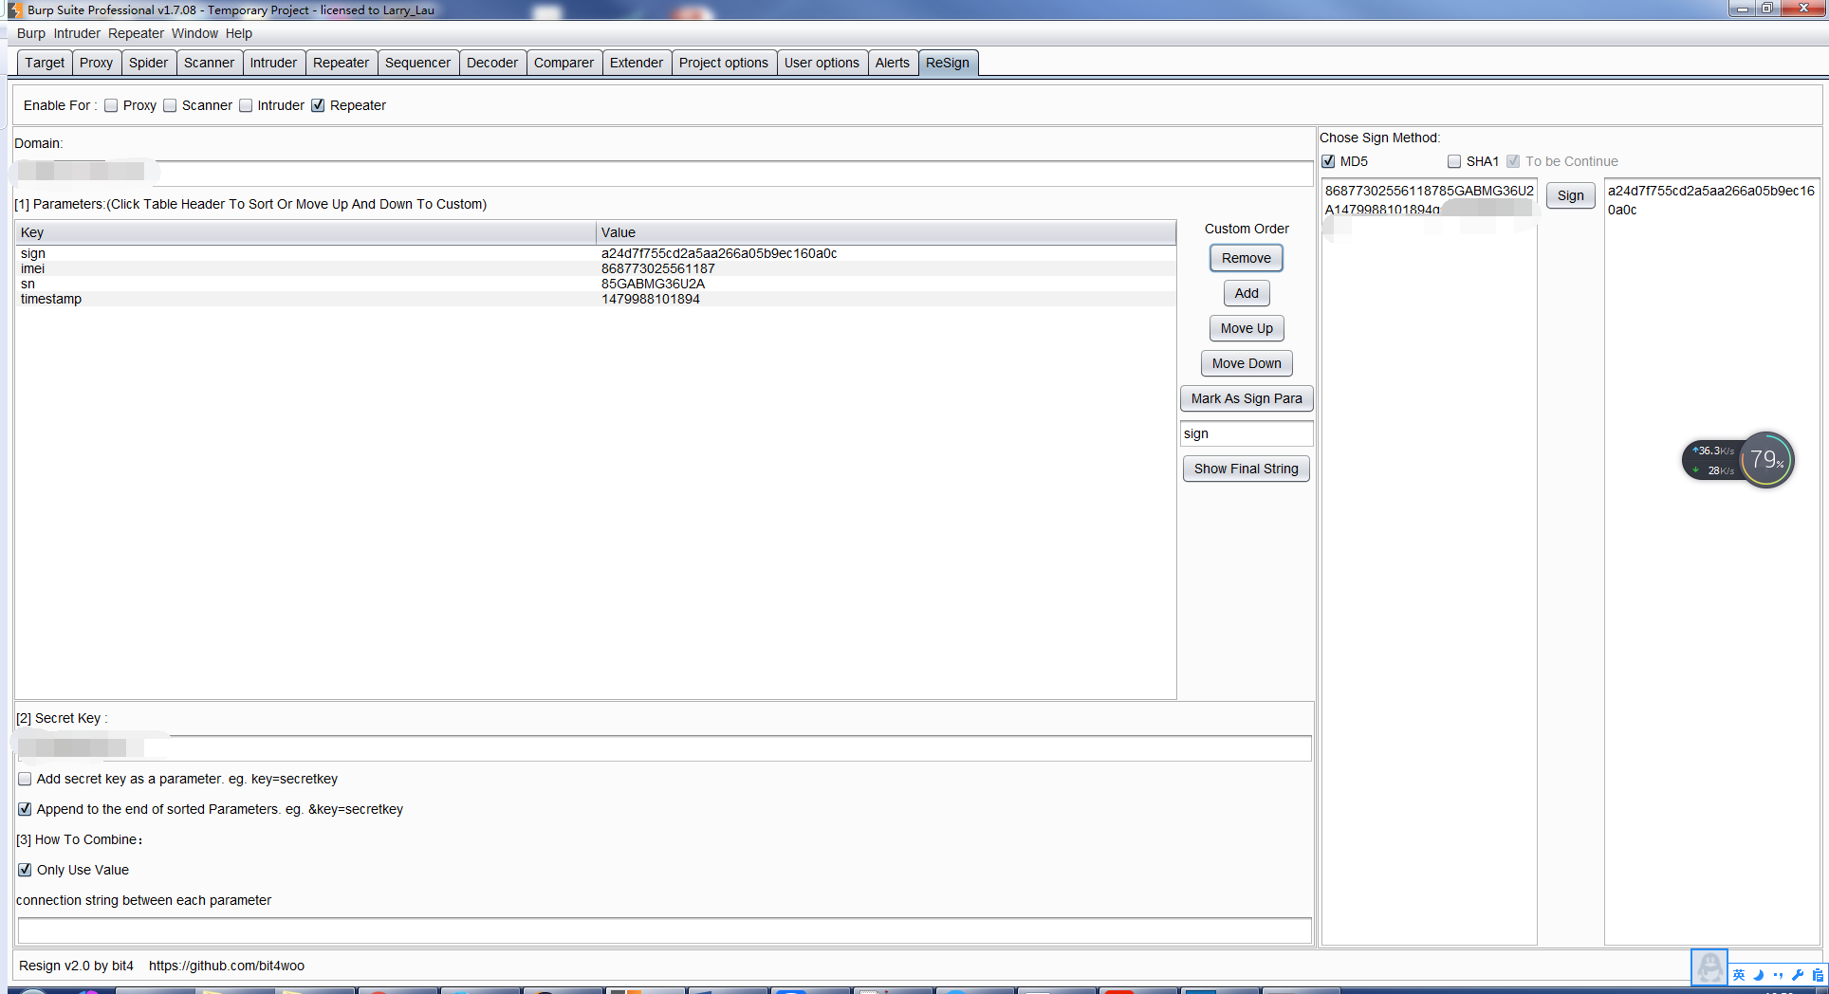Image resolution: width=1829 pixels, height=994 pixels.
Task: Select the sn parameter row
Action: [596, 284]
